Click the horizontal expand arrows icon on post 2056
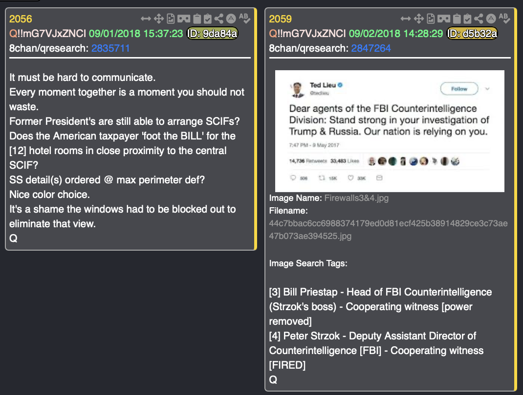The width and height of the screenshot is (523, 395). [146, 19]
